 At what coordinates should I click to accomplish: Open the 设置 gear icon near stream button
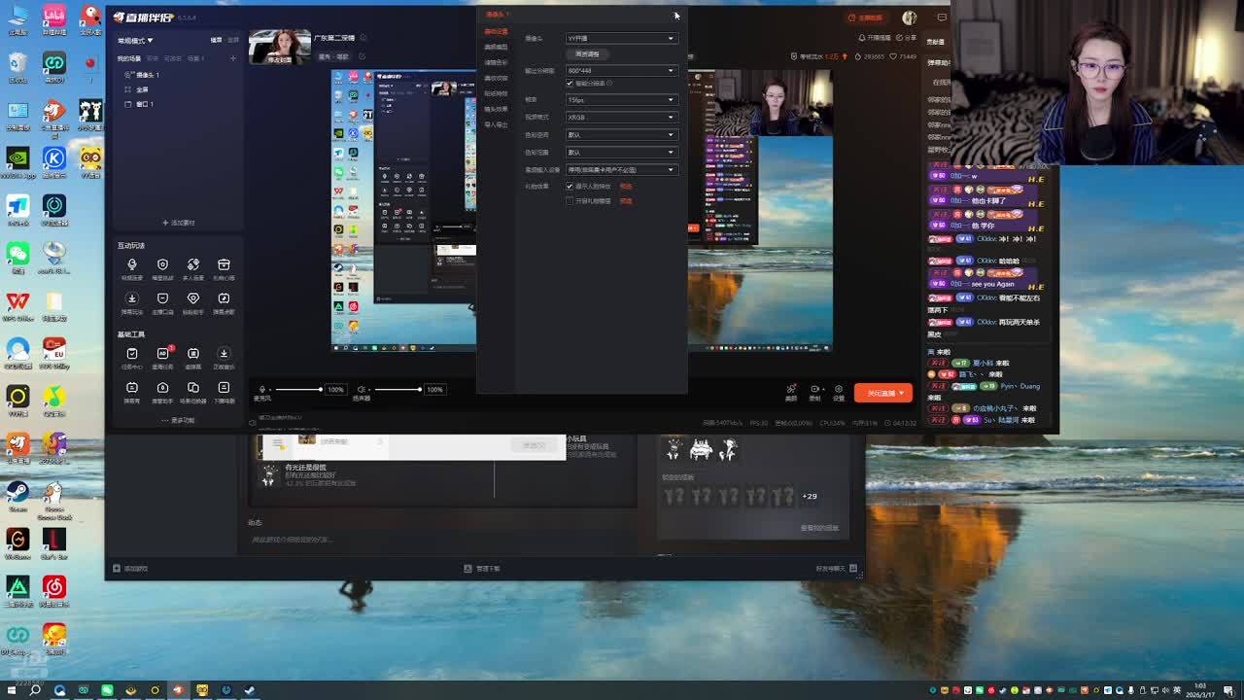839,390
